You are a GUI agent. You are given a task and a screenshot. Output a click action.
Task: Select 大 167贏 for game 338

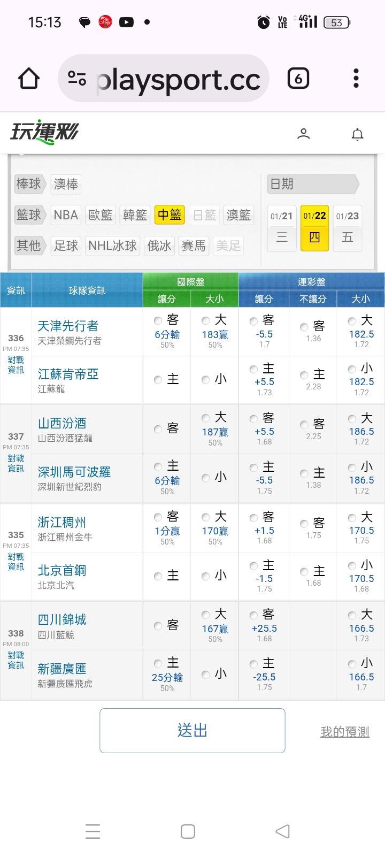pos(206,615)
